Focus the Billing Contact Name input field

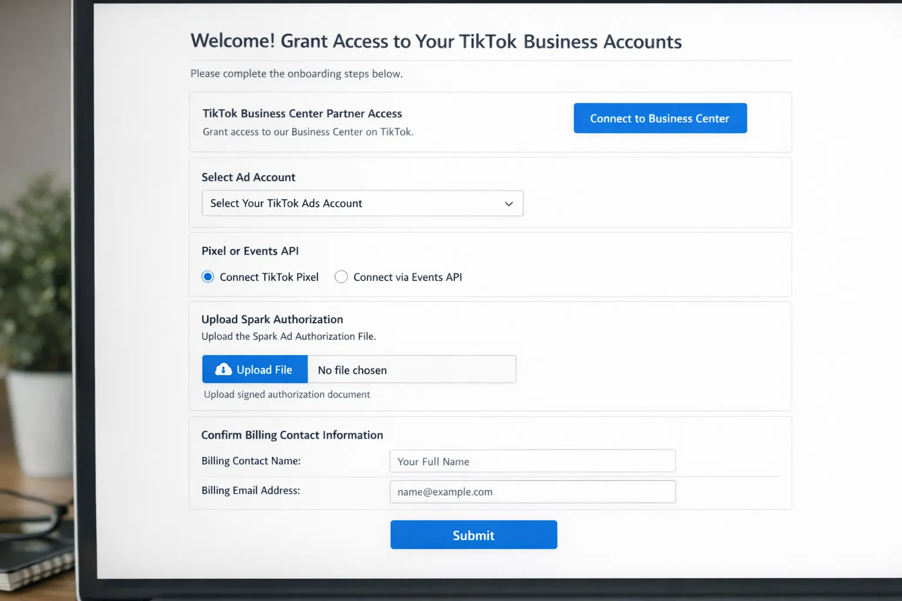point(532,461)
